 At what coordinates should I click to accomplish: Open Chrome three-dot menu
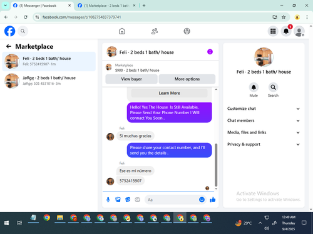click(307, 17)
